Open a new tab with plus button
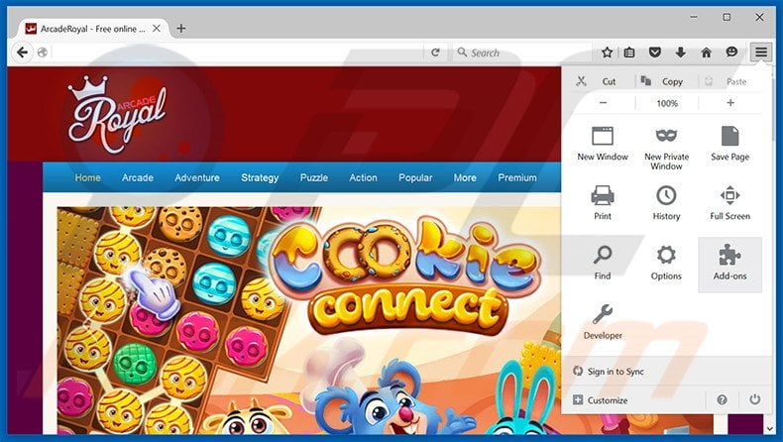Screen dimensions: 783x442 (x=181, y=29)
